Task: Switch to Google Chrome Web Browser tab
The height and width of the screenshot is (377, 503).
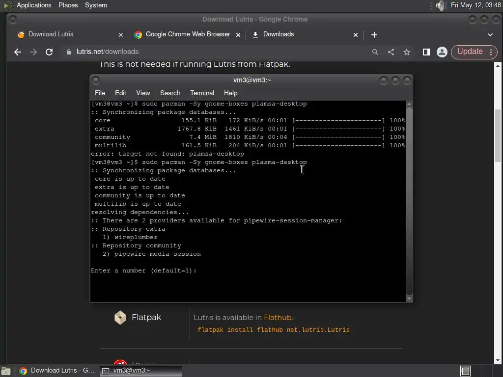Action: (x=188, y=34)
